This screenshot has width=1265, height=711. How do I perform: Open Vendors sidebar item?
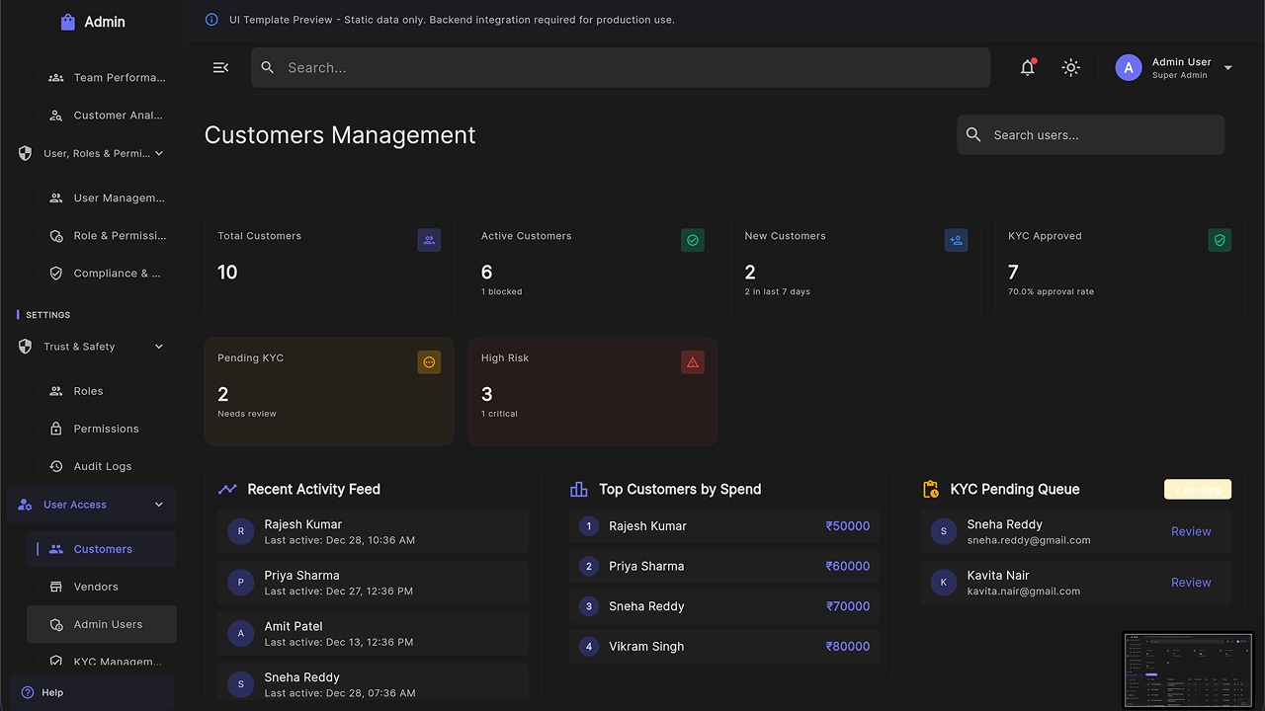point(102,587)
